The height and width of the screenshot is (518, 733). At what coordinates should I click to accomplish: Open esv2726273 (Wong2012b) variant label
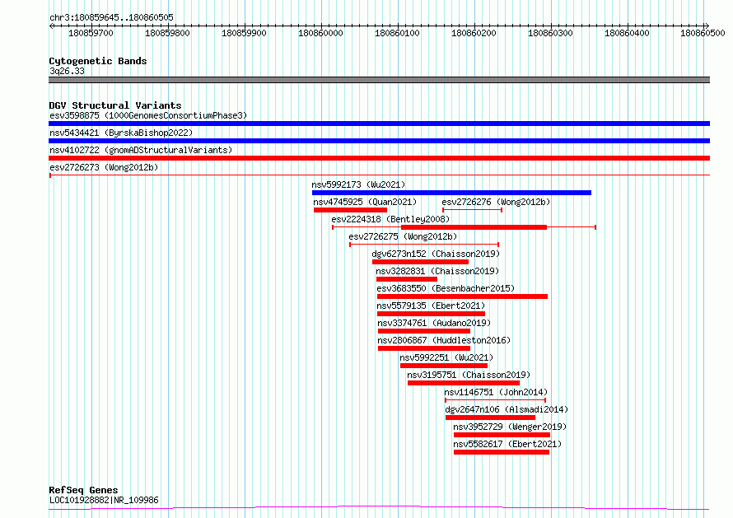104,167
